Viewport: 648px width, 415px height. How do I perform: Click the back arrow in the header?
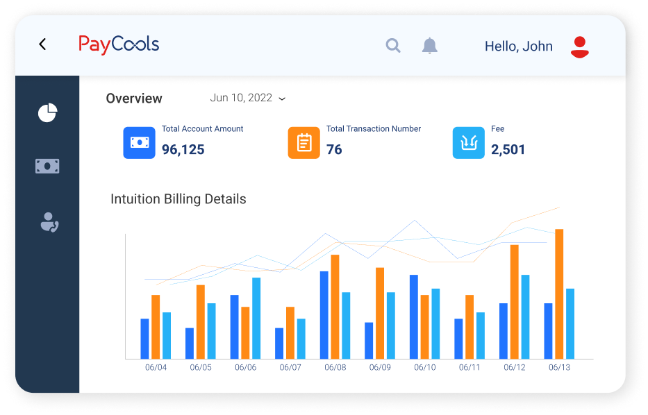point(42,44)
